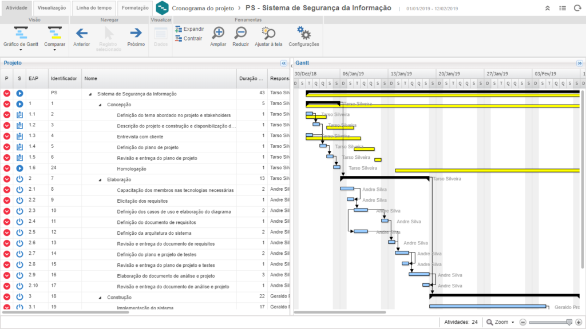The height and width of the screenshot is (329, 586).
Task: Click the zoom minus button beside the slider
Action: point(522,322)
